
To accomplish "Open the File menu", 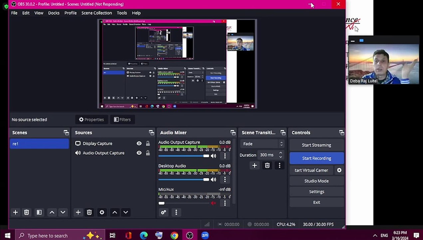I will point(14,13).
